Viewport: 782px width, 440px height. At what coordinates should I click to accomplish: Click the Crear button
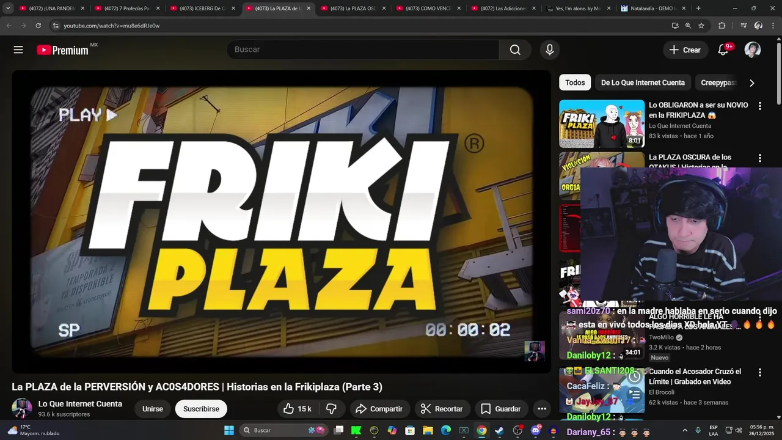(x=685, y=50)
